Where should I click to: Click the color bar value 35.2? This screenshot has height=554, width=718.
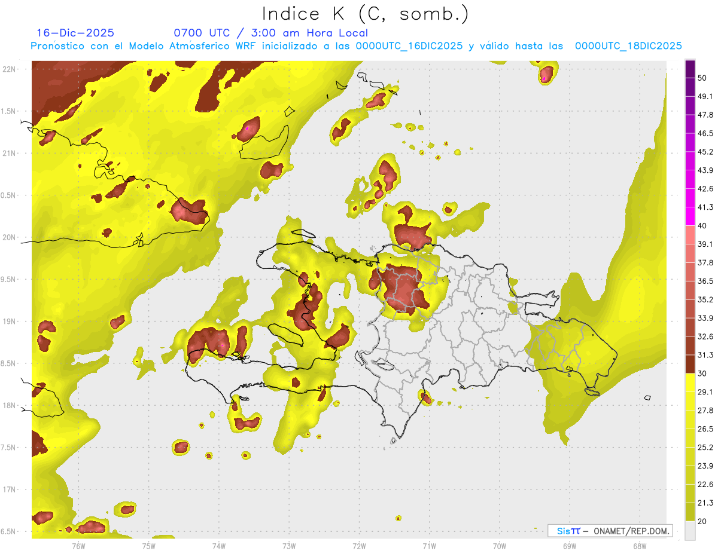click(705, 299)
